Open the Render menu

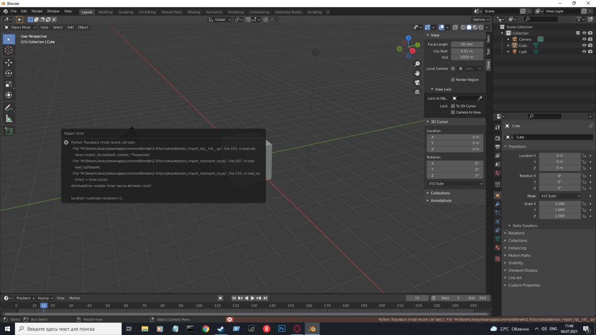pyautogui.click(x=37, y=11)
